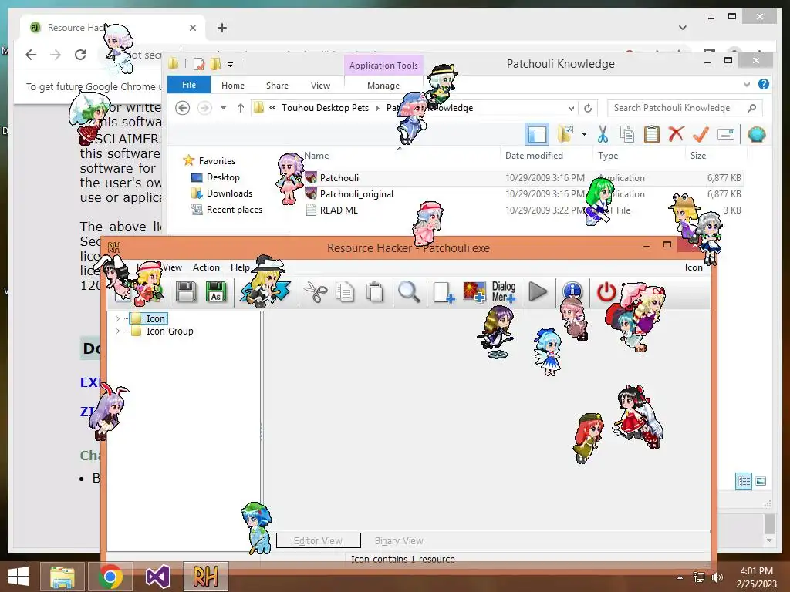Switch to the Home ribbon tab
This screenshot has height=592, width=790.
click(233, 86)
